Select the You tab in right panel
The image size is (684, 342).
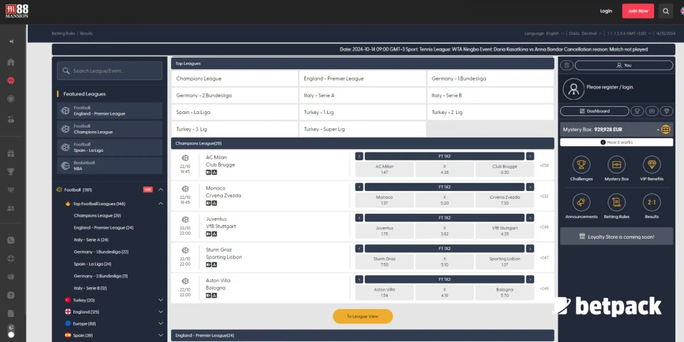[x=623, y=65]
